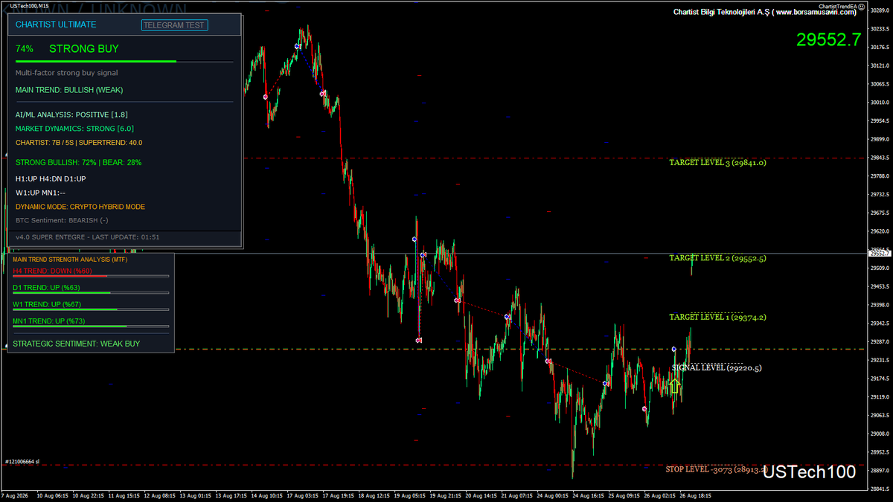This screenshot has width=893, height=502.
Task: Click 'DYNAMIC MODE: CRYPTO HYBRID MODE' line
Action: pyautogui.click(x=80, y=207)
